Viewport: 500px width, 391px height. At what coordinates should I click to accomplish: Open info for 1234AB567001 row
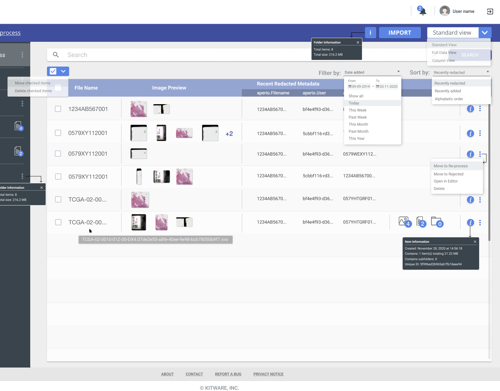tap(470, 109)
